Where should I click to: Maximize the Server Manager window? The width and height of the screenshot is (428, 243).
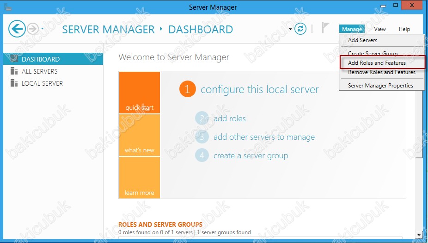point(396,5)
